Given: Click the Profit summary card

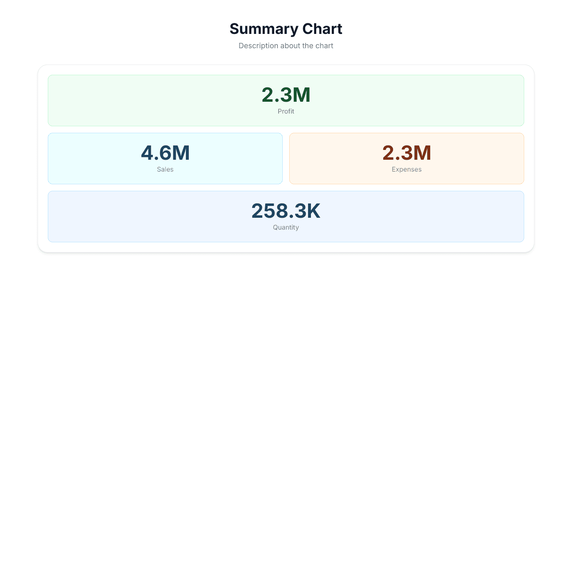Looking at the screenshot, I should click(286, 100).
